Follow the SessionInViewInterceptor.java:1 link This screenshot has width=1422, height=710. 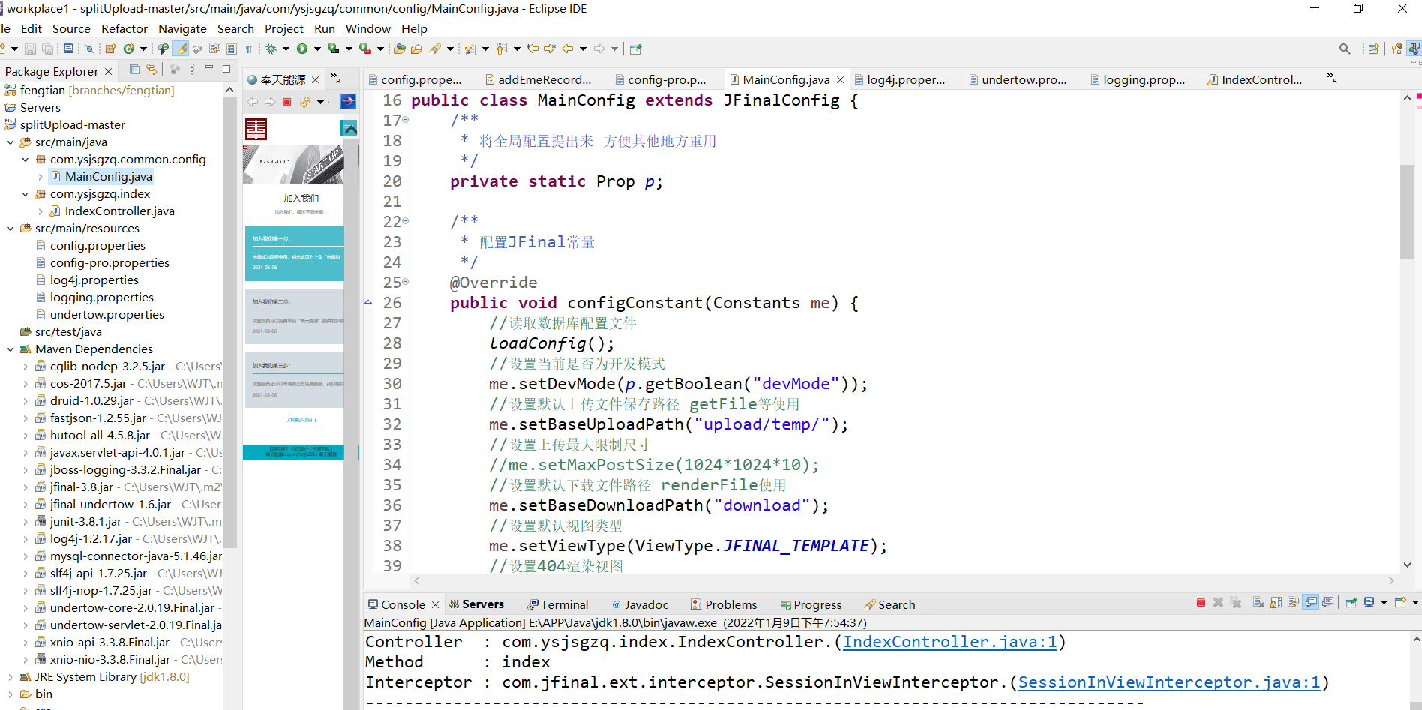[1168, 682]
